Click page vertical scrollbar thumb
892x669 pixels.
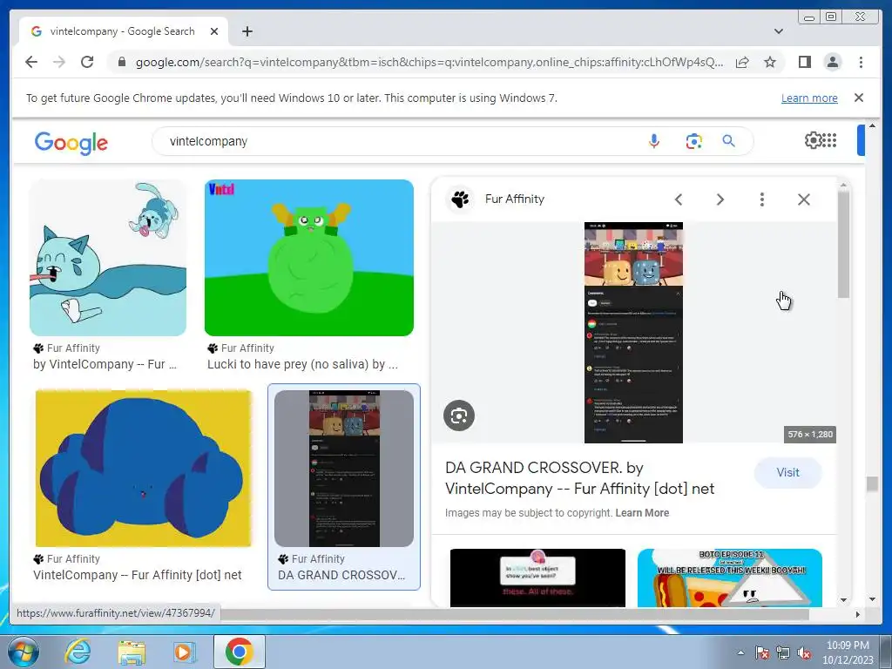click(872, 484)
